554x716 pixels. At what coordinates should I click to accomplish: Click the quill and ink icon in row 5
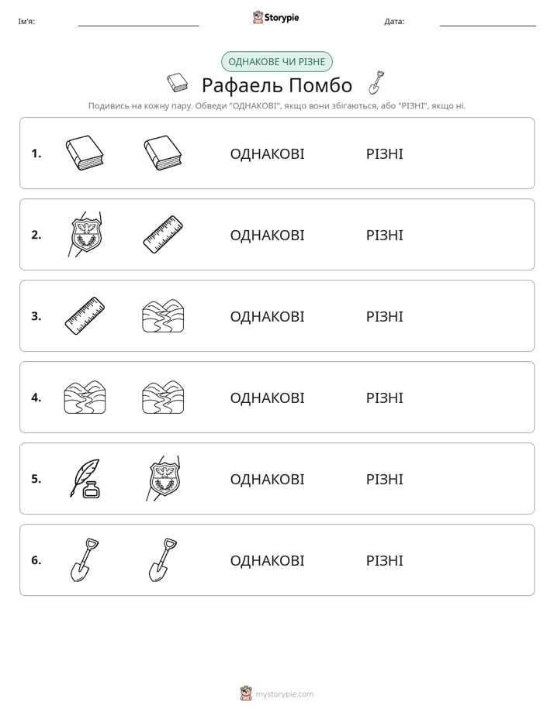click(85, 478)
